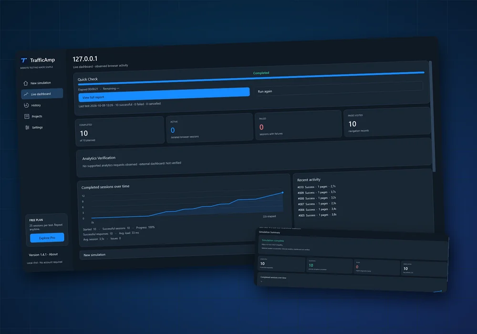Screen dimensions: 477x334
Task: Click the Quick Check progress bar
Action: tap(251, 78)
